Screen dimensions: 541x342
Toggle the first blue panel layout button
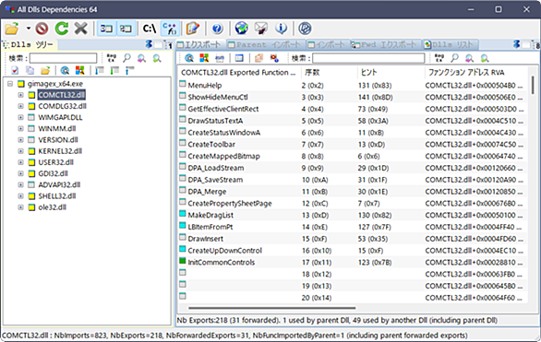pyautogui.click(x=106, y=29)
